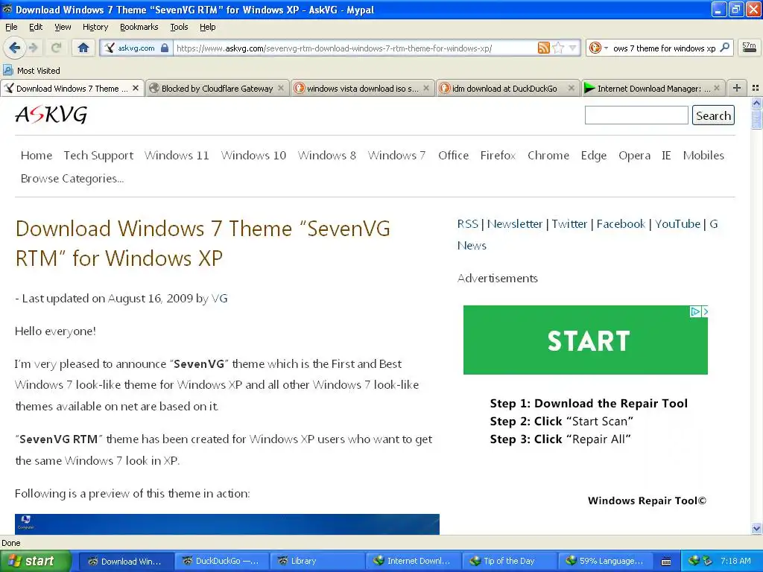The image size is (763, 572).
Task: Open the article title link
Action: 203,244
